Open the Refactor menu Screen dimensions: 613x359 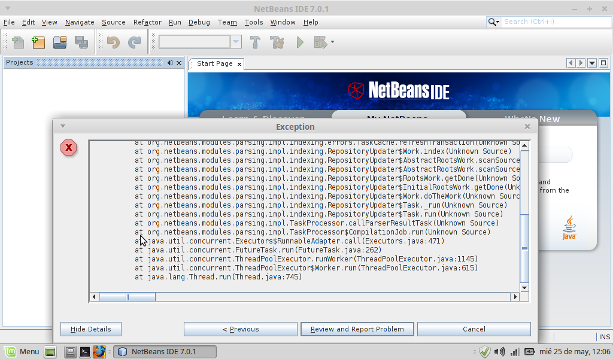(x=147, y=22)
